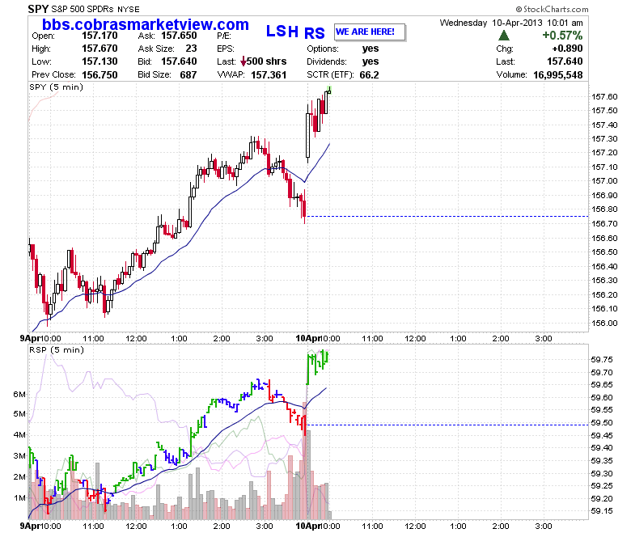Click the 6M volume axis label

[19, 394]
